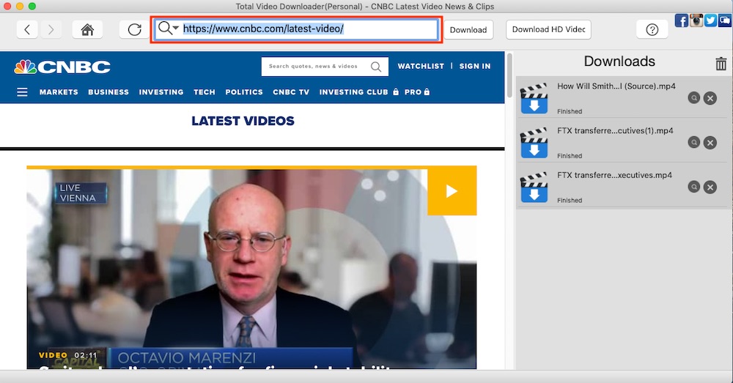Remove FTX xecutives.mp4 from downloads
This screenshot has height=383, width=733.
(710, 187)
